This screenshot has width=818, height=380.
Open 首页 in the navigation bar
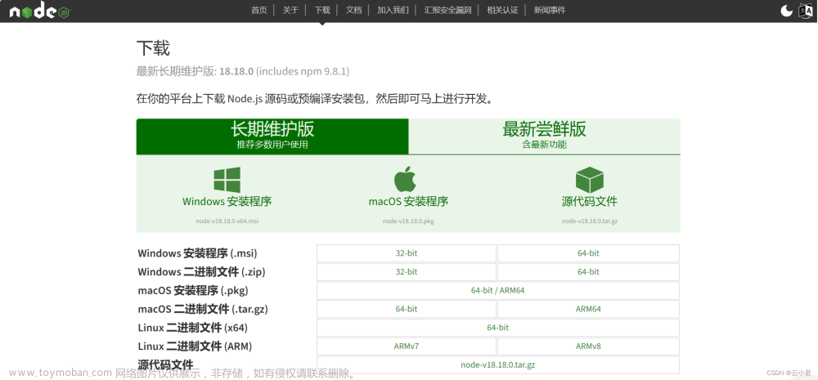coord(258,10)
